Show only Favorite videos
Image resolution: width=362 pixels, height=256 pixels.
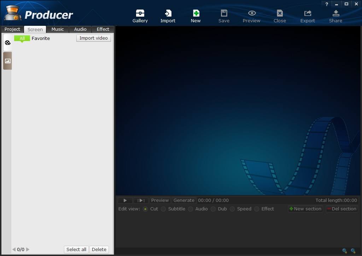coord(41,38)
